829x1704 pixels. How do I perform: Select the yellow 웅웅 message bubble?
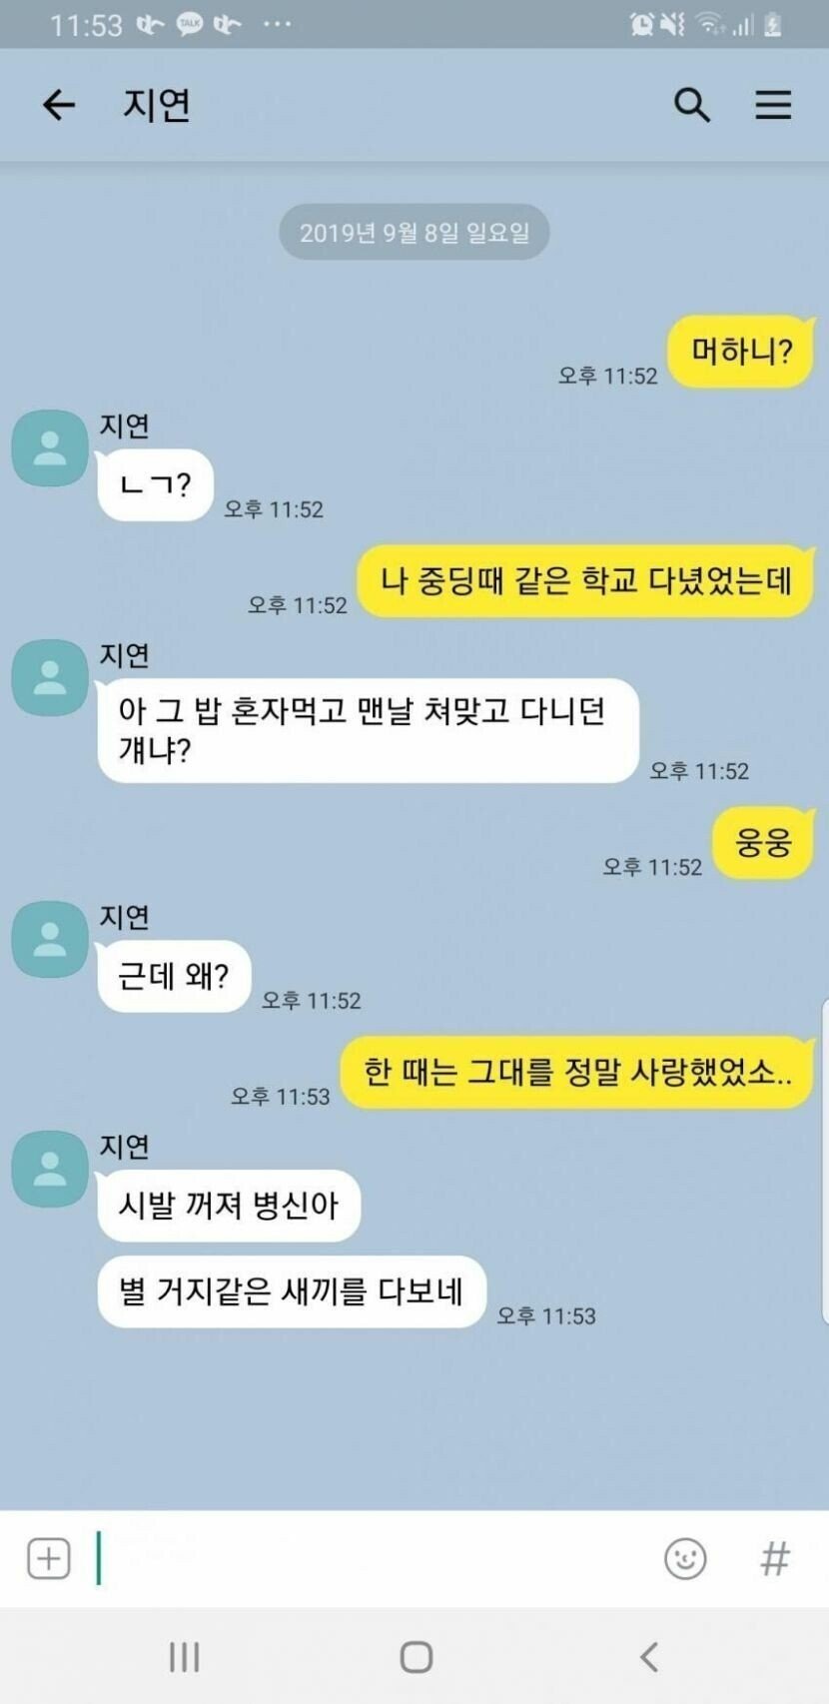coord(763,843)
